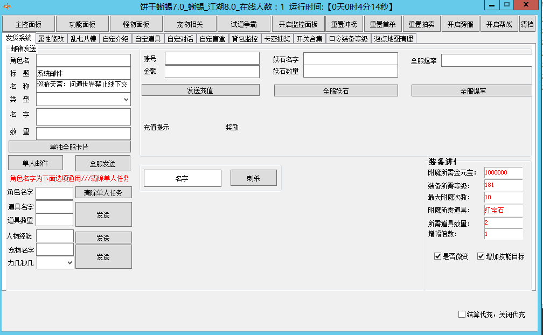Uncheck the 增加技能目标 checkbox

(x=481, y=256)
